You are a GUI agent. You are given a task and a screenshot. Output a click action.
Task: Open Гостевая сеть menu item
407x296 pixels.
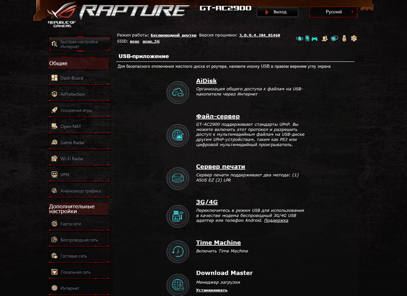(79, 256)
